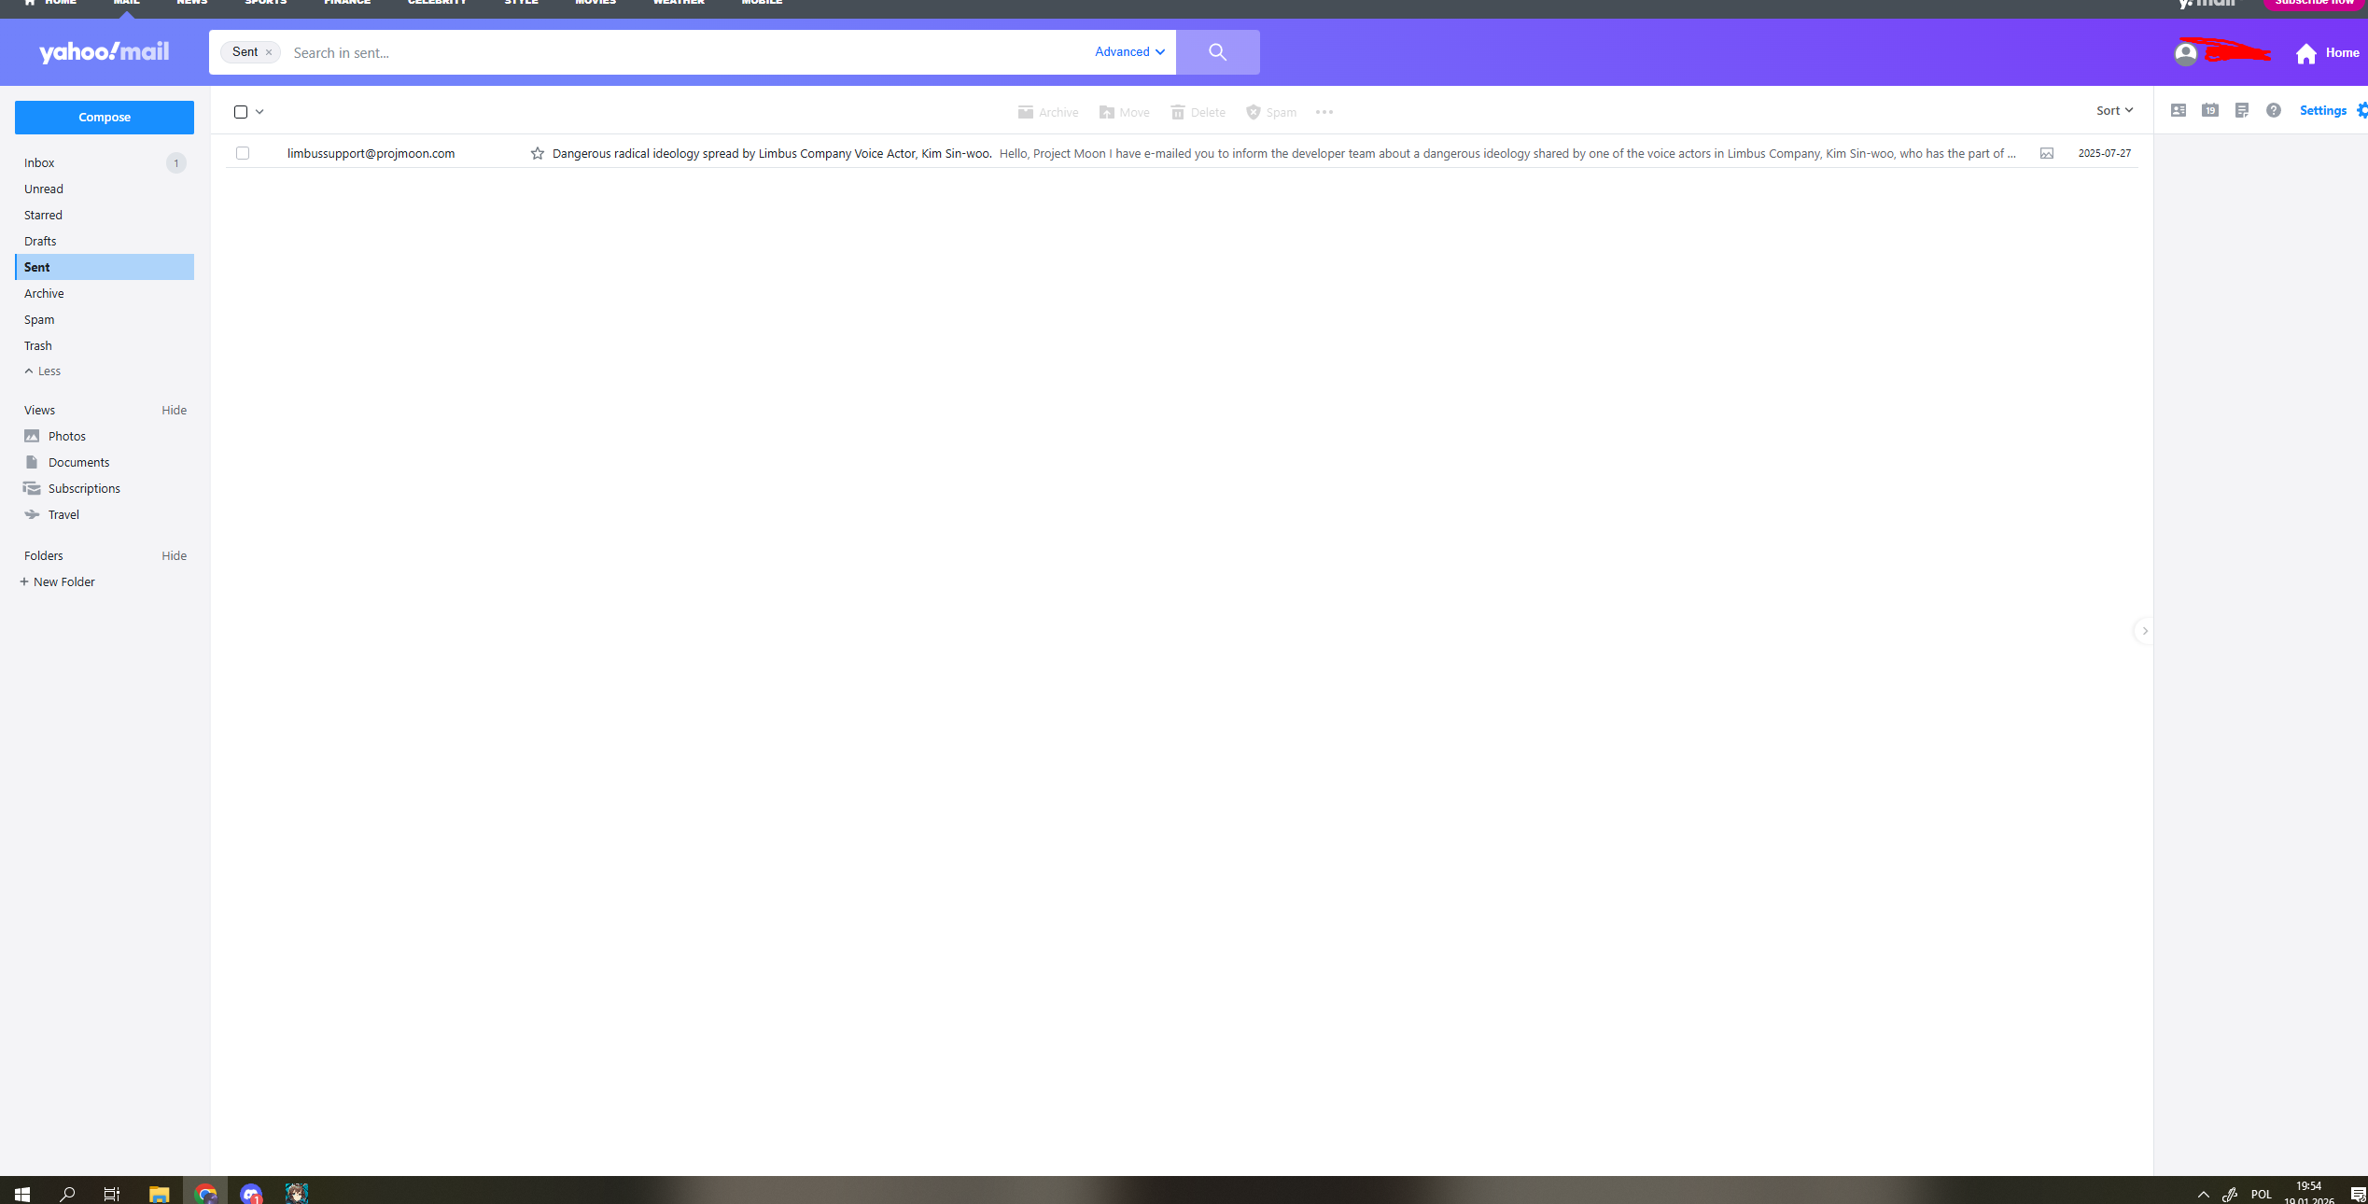Open the Contacts icon in right panel
The height and width of the screenshot is (1204, 2368).
coord(2179,110)
